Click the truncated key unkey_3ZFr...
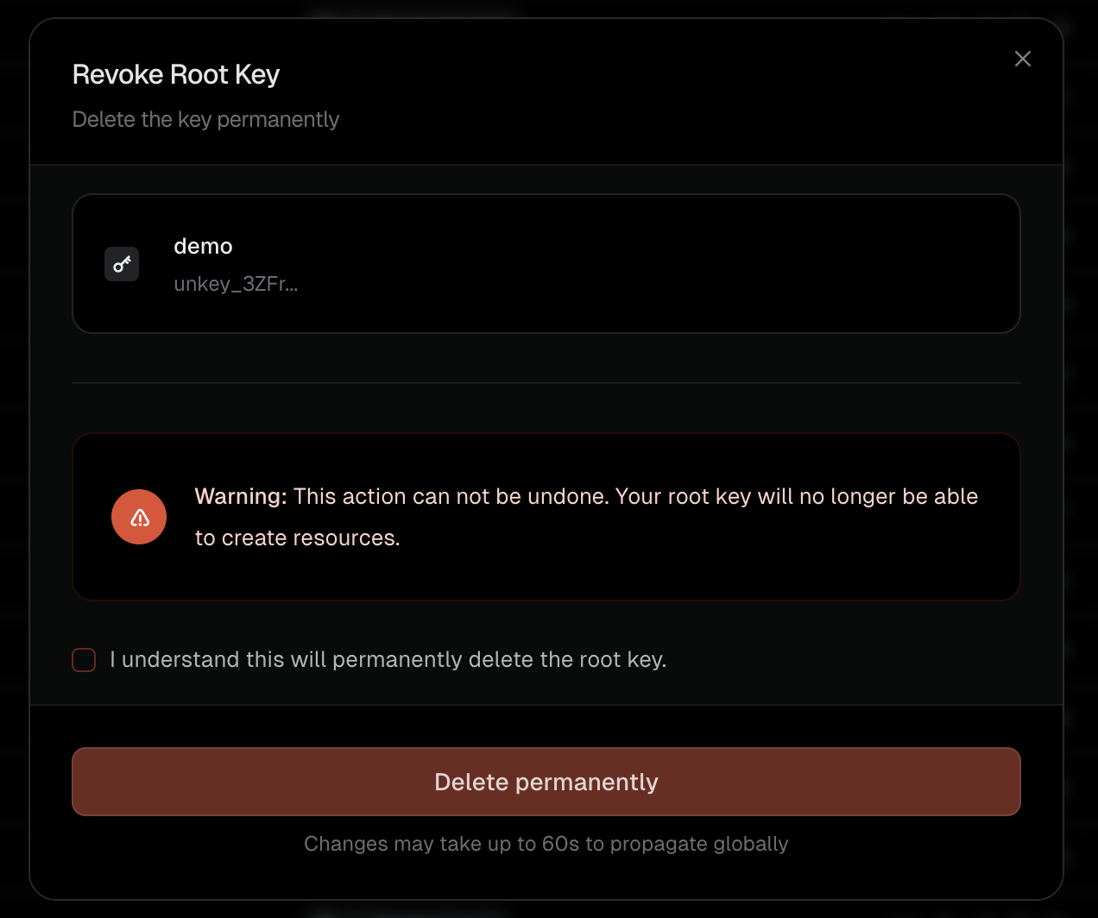This screenshot has width=1098, height=918. click(236, 283)
